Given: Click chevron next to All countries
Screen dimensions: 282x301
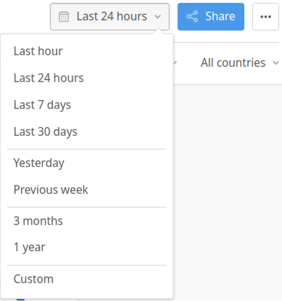Looking at the screenshot, I should (x=276, y=63).
